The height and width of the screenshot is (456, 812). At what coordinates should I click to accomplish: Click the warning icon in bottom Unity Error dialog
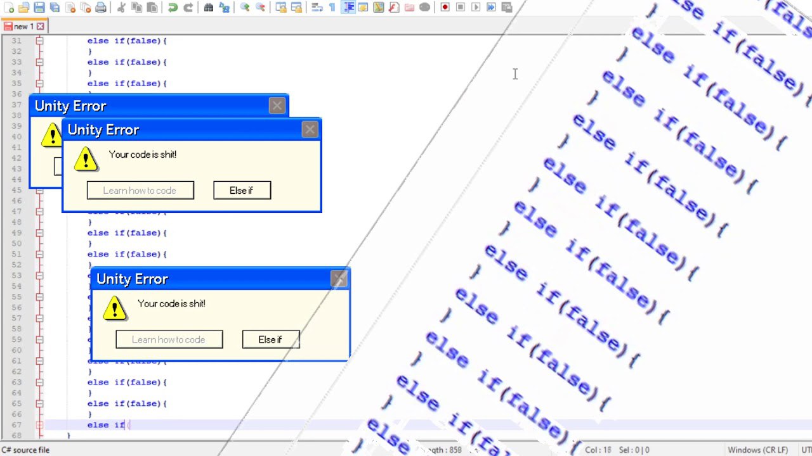pyautogui.click(x=115, y=308)
